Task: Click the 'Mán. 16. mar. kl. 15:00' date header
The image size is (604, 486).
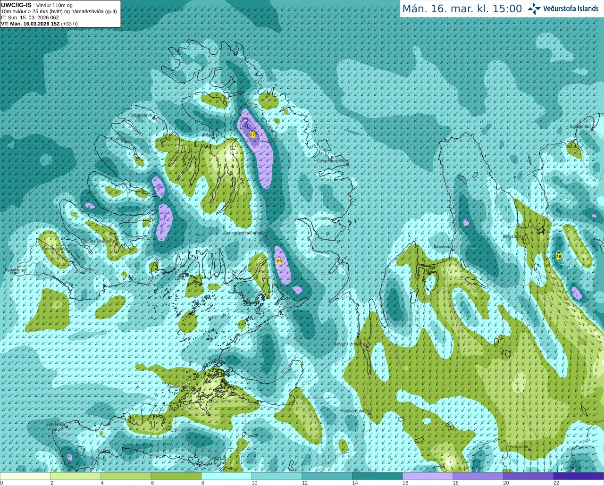Action: pyautogui.click(x=462, y=9)
